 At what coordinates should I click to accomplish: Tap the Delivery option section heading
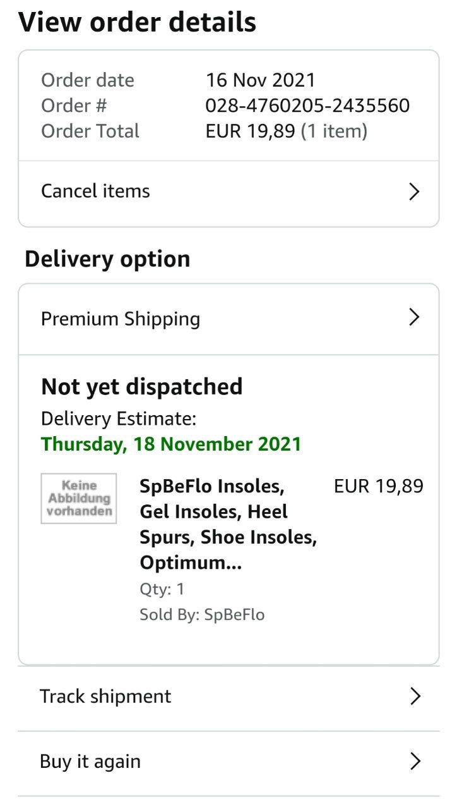(x=107, y=259)
